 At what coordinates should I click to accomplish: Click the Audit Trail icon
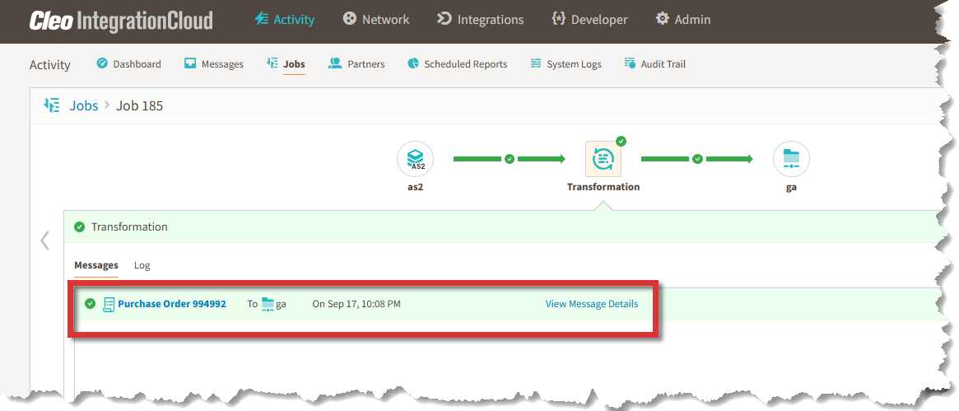click(x=630, y=63)
